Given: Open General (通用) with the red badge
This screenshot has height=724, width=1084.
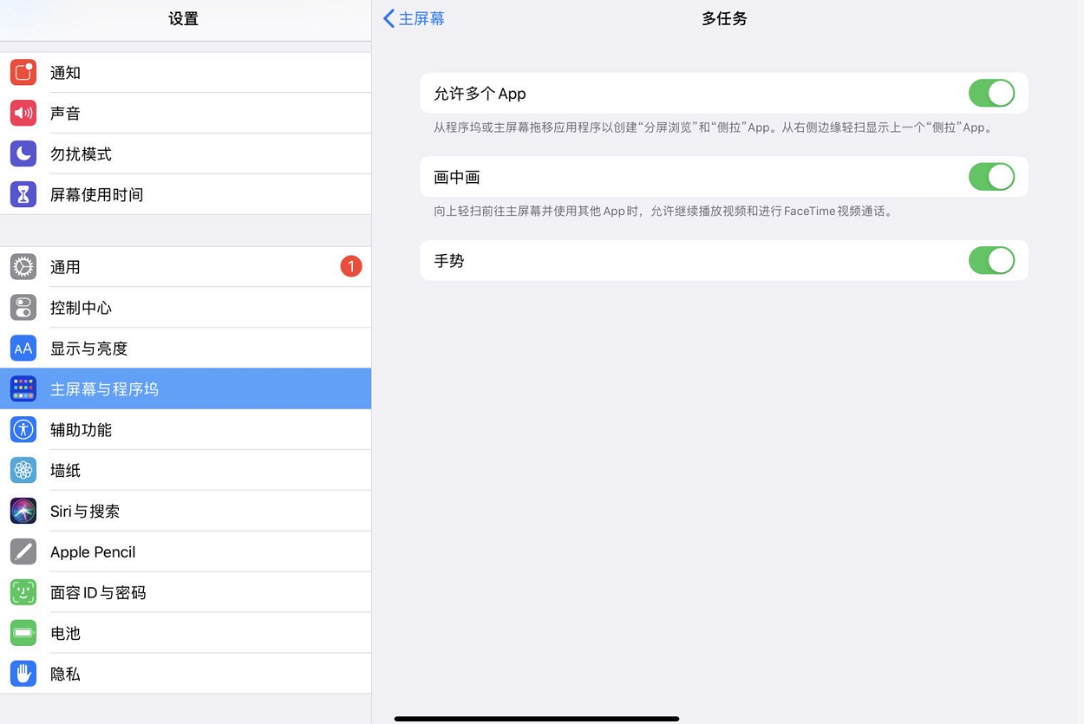Looking at the screenshot, I should [x=65, y=266].
